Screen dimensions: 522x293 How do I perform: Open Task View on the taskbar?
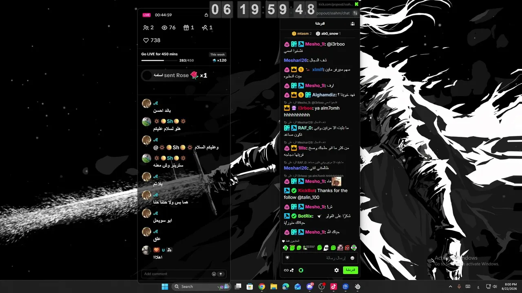click(x=238, y=286)
